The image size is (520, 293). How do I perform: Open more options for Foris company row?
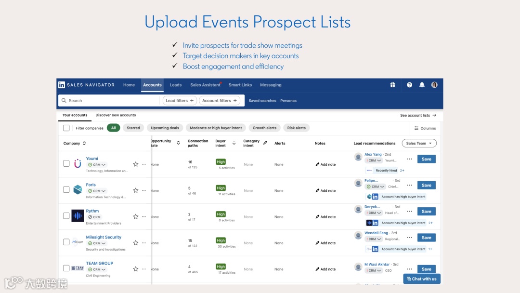tap(144, 190)
